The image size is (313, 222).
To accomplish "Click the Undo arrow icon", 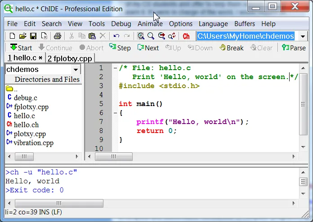I will pos(116,36).
